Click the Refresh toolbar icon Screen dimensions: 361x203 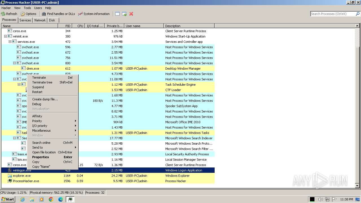[3, 14]
